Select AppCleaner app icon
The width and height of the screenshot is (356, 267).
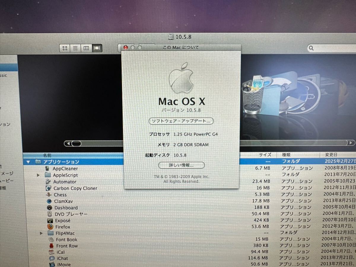click(47, 169)
